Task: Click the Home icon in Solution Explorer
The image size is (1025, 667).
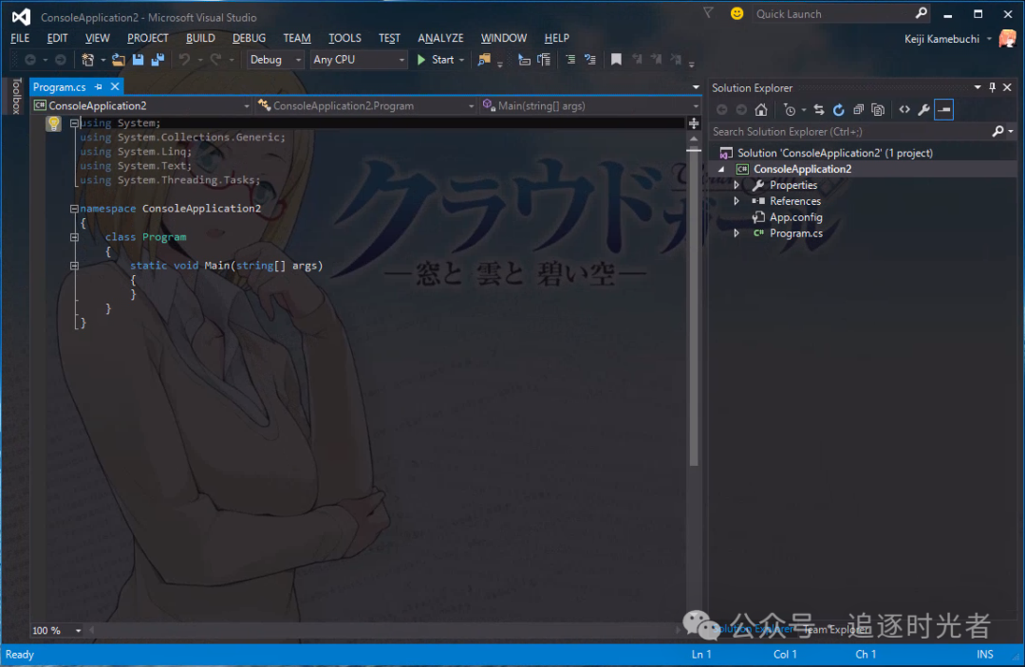Action: (x=760, y=110)
